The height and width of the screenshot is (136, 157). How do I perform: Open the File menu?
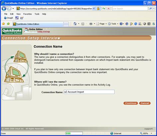click(x=6, y=14)
